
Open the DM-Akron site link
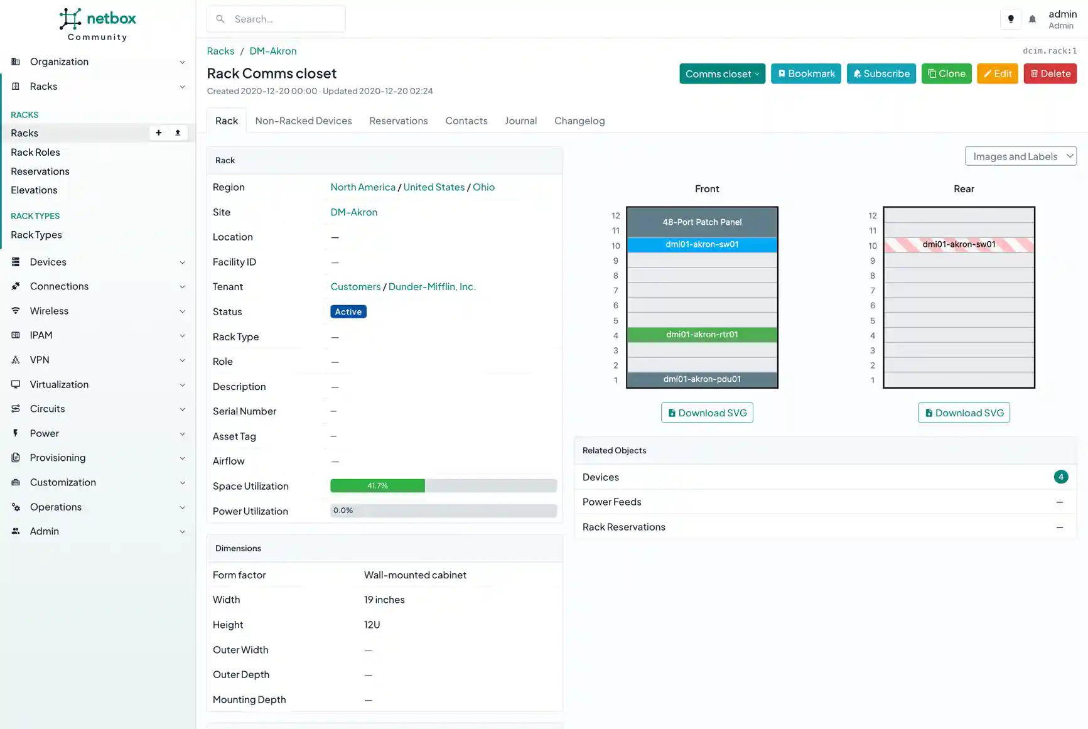click(x=353, y=212)
